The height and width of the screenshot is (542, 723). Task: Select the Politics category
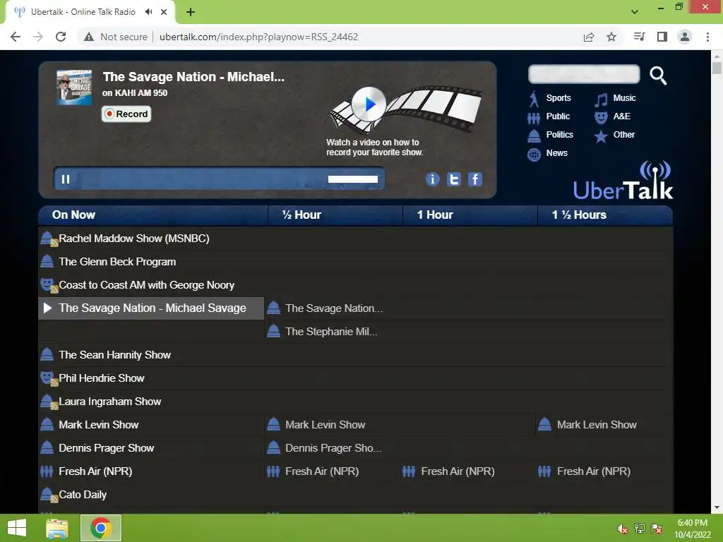pos(560,135)
